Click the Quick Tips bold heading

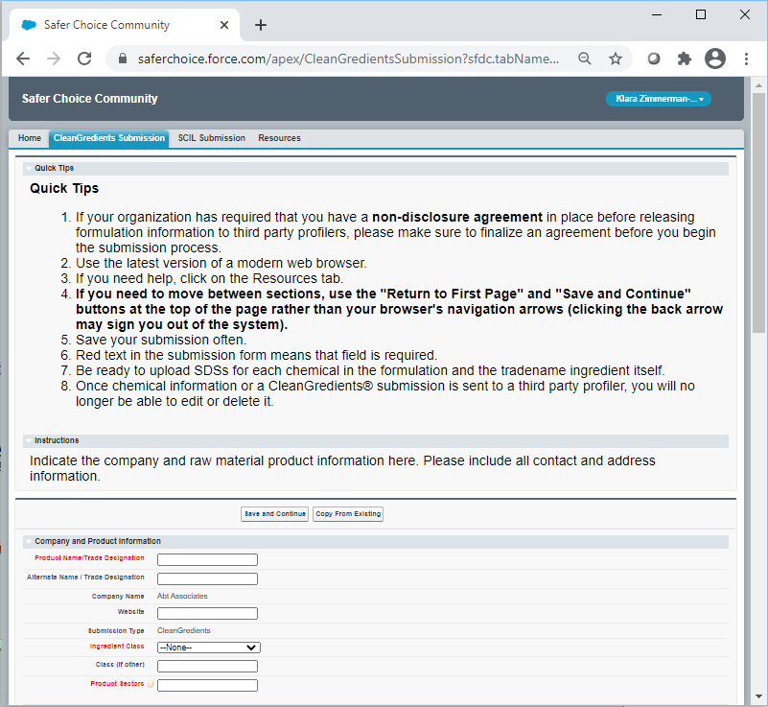(x=64, y=189)
